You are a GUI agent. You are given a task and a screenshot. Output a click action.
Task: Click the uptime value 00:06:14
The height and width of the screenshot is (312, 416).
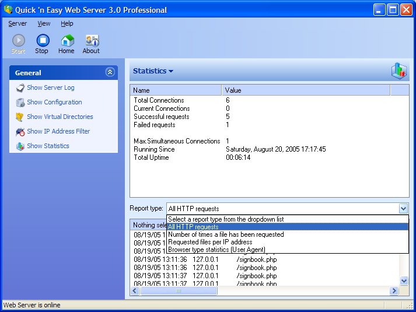click(238, 157)
